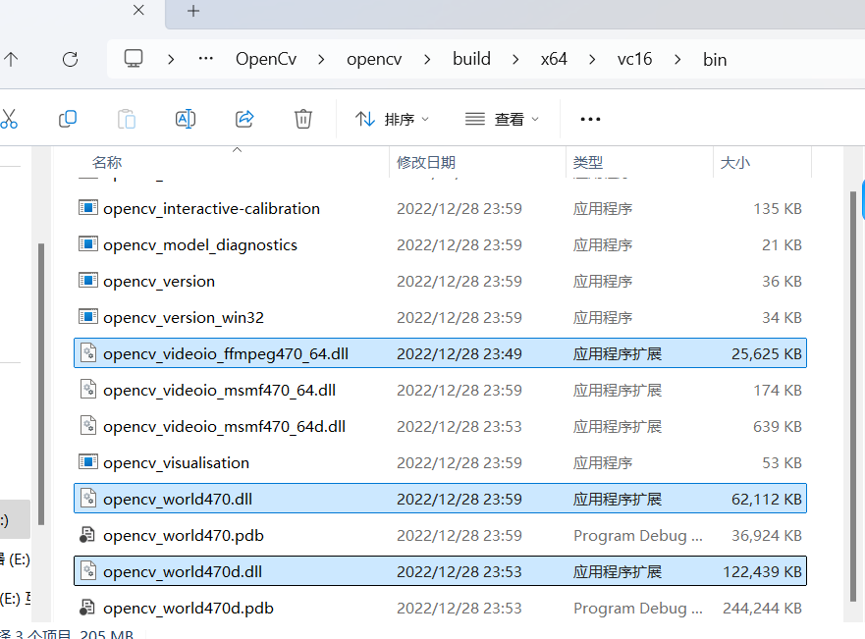Screen dimensions: 865x639
Task: Click the This PC monitor icon in address bar
Action: (x=133, y=59)
